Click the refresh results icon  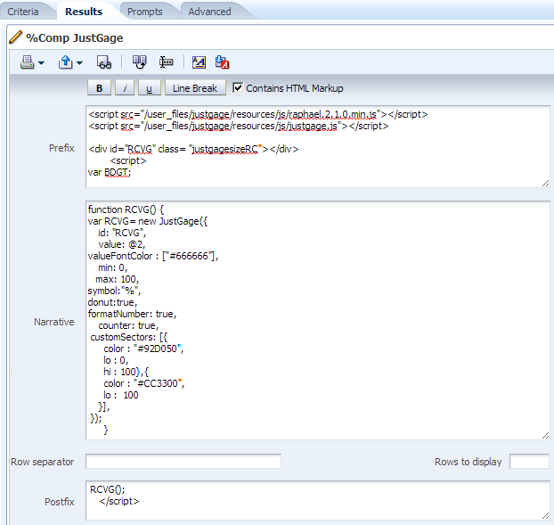140,62
